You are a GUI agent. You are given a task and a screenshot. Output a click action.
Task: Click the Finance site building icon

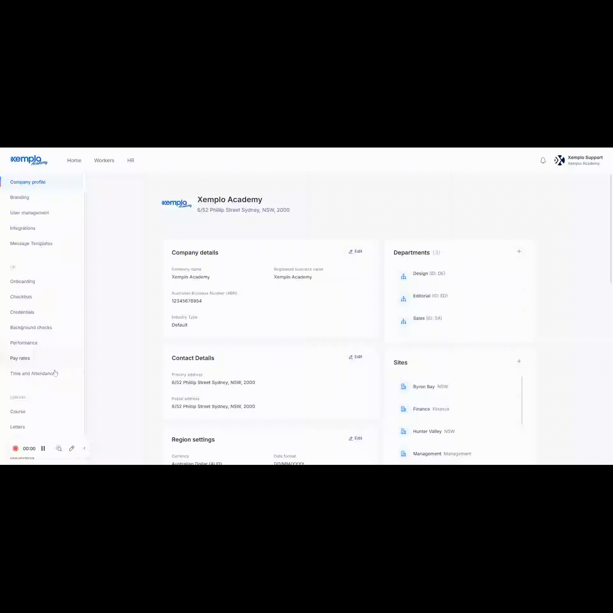404,409
